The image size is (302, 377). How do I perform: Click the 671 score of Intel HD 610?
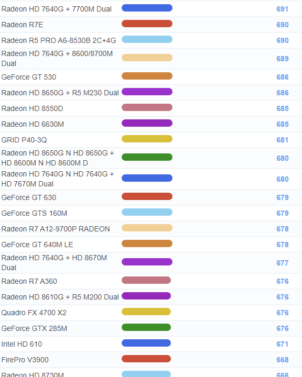[x=283, y=345]
